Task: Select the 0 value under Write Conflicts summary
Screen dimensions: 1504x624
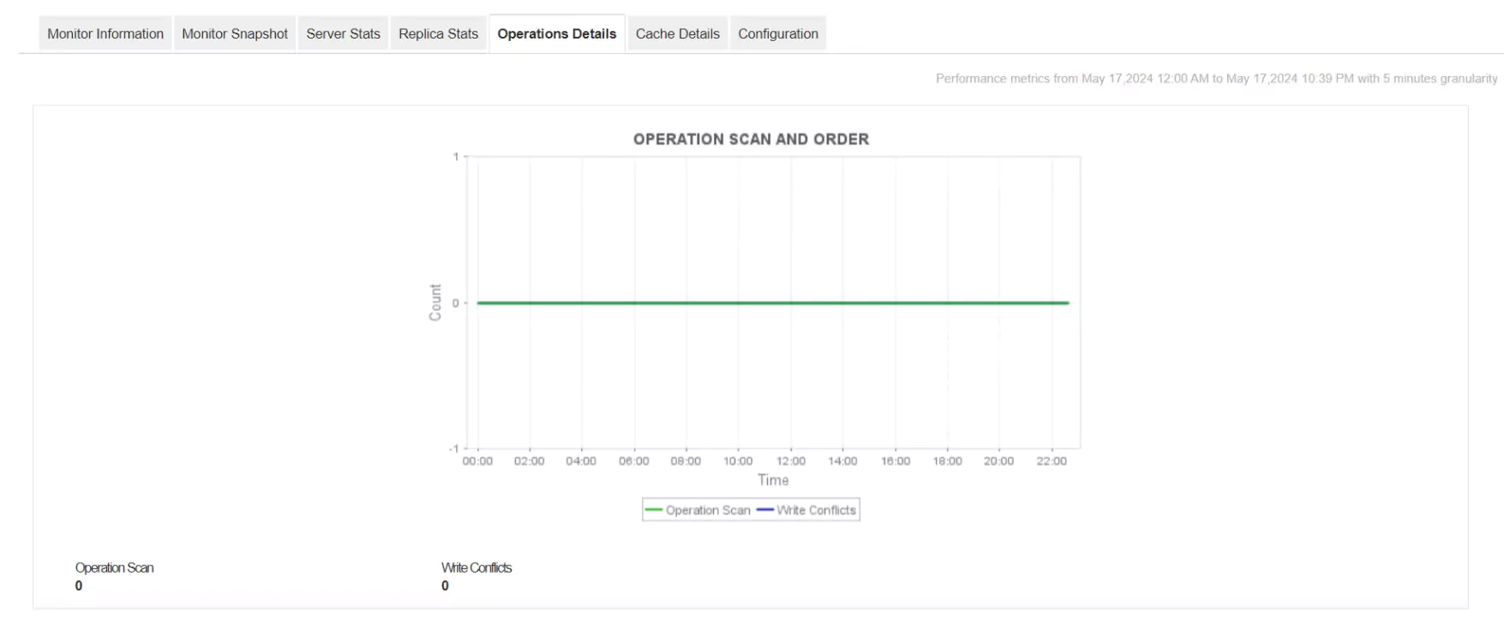Action: point(445,586)
